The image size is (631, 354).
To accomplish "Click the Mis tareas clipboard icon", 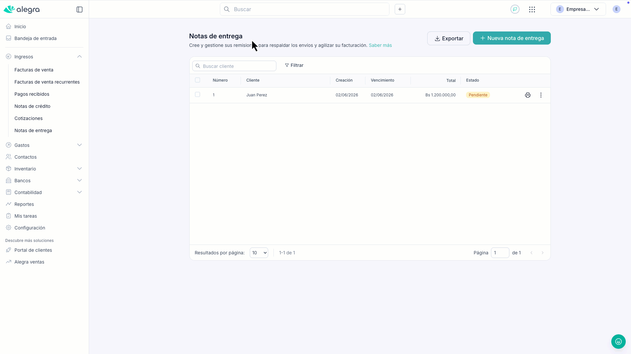I will 9,216.
